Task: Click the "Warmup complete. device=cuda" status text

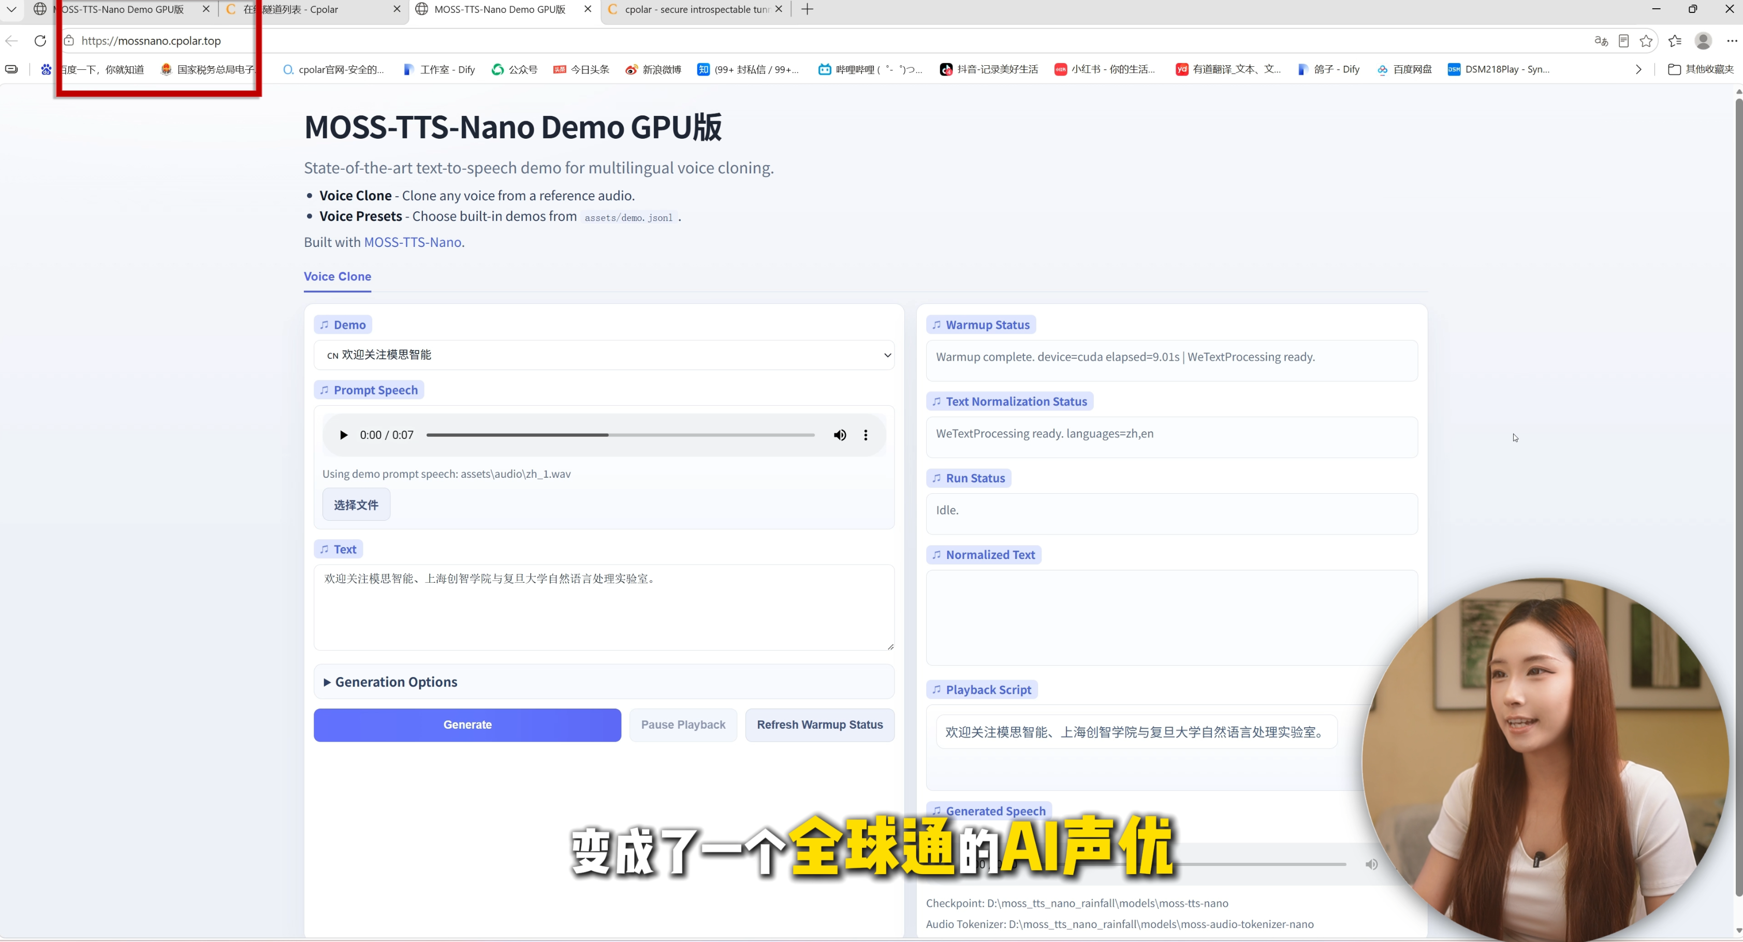Action: point(1125,357)
